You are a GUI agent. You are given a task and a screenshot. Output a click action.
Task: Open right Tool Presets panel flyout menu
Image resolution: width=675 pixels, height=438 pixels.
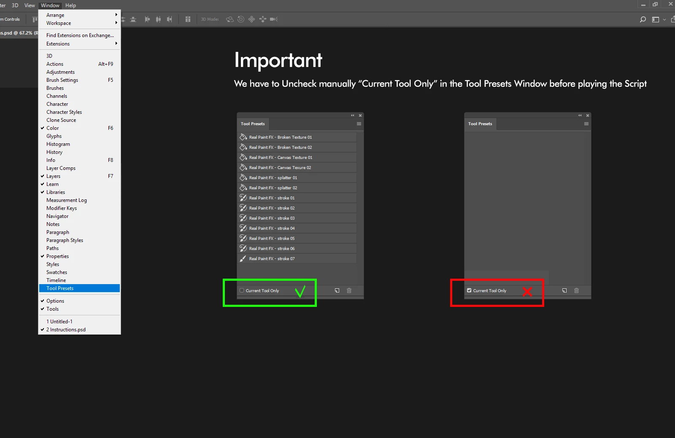(586, 124)
